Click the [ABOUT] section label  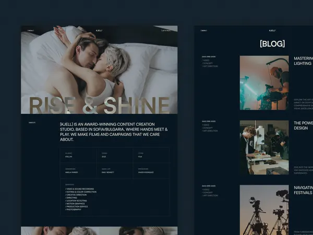point(32,123)
